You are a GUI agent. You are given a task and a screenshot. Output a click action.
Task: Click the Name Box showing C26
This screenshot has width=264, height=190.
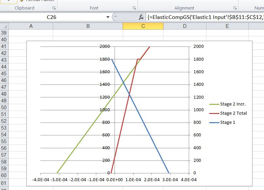pyautogui.click(x=51, y=17)
